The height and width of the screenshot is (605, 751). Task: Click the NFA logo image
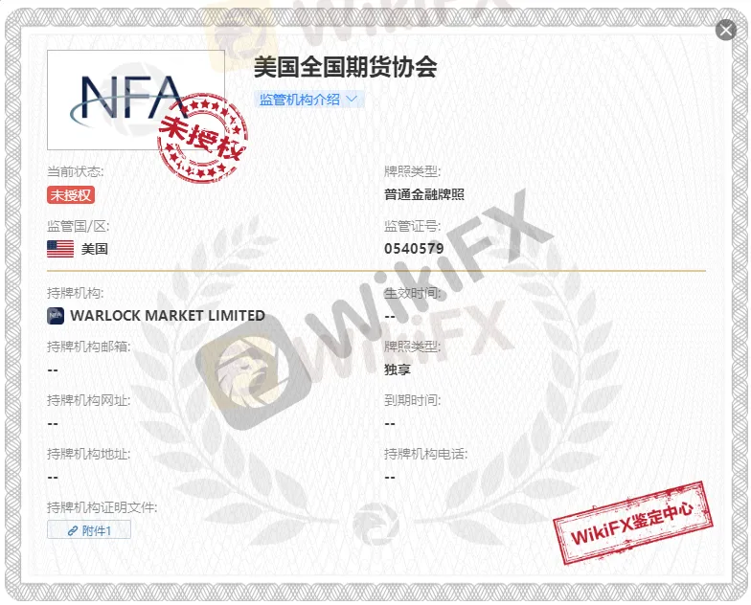136,100
